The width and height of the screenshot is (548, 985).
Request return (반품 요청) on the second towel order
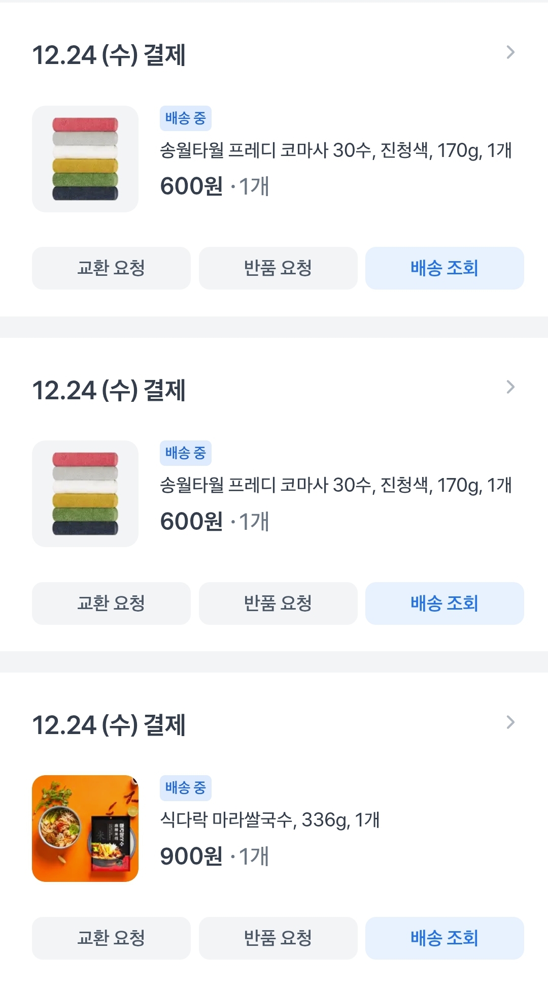point(278,603)
